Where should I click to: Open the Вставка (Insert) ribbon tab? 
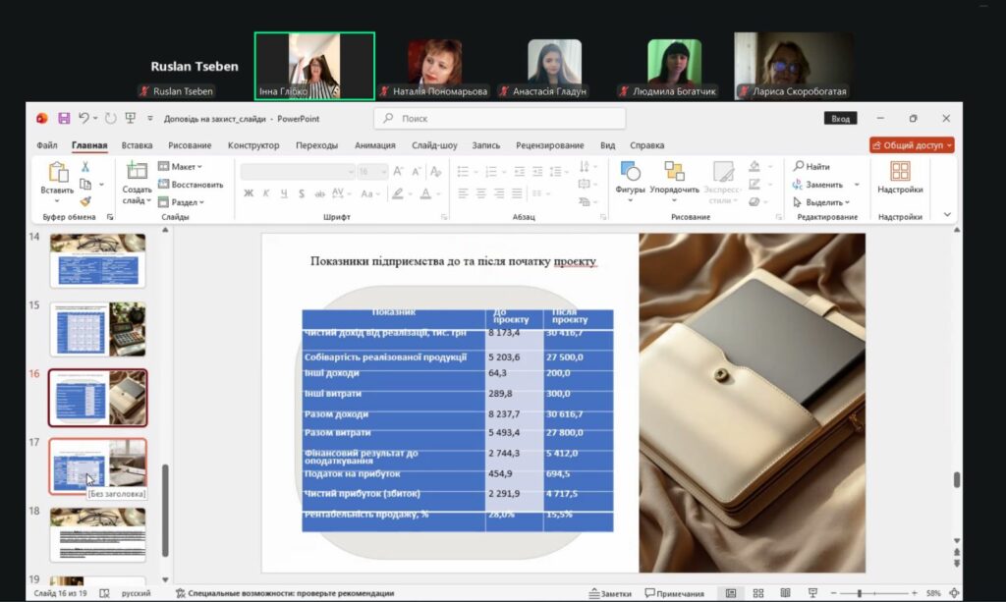pyautogui.click(x=138, y=145)
